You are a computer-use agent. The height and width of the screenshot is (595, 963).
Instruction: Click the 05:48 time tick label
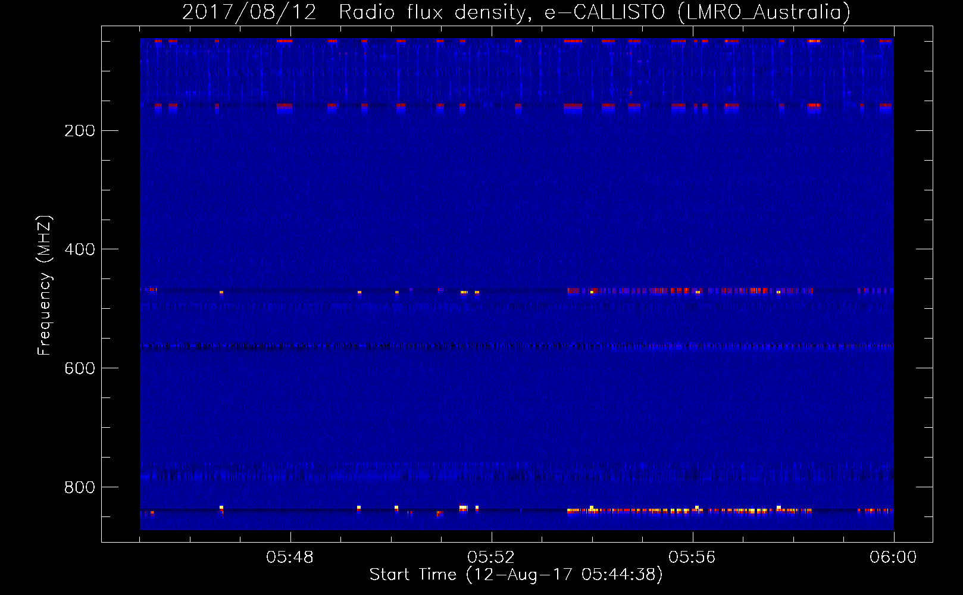(x=290, y=557)
